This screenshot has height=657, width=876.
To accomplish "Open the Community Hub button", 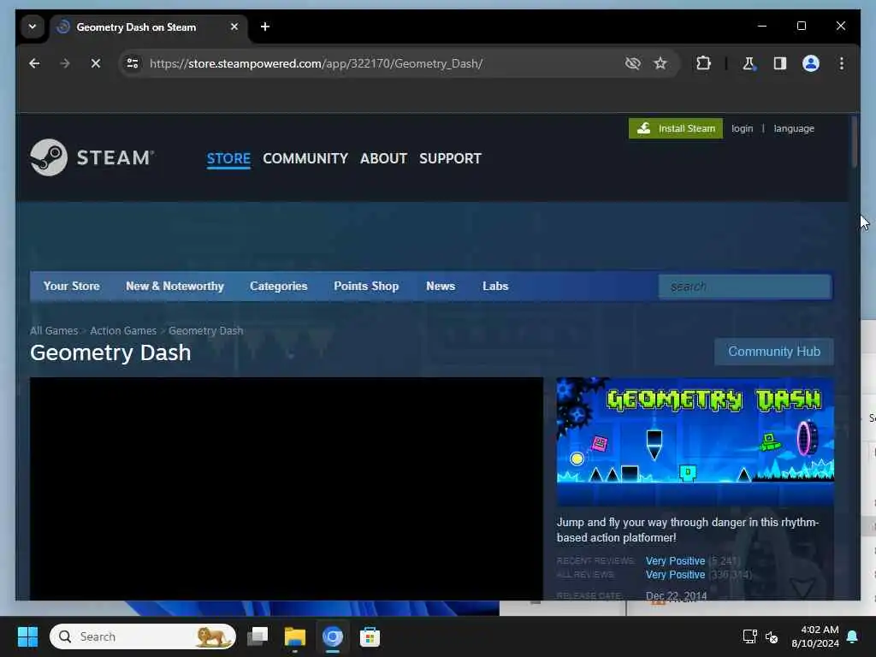I will (x=774, y=352).
